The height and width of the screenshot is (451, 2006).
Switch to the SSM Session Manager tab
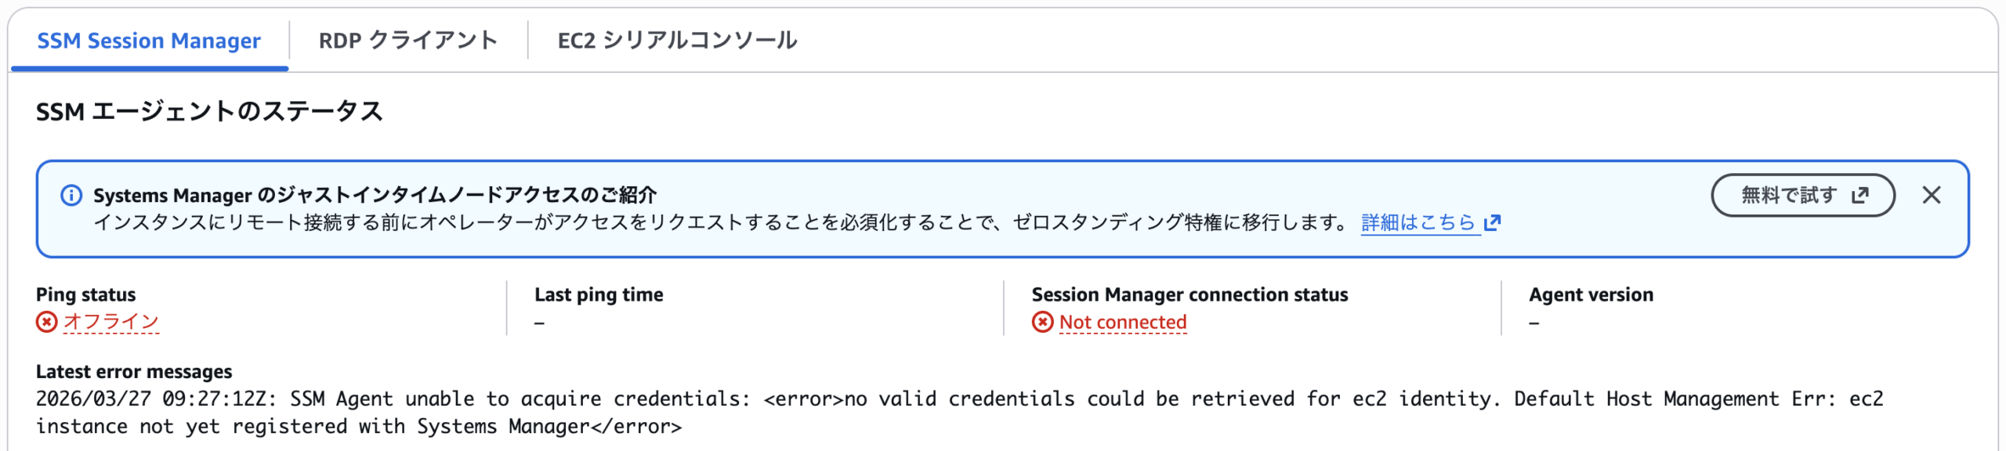point(149,41)
